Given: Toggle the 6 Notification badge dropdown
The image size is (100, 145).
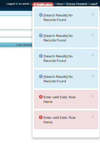Looking at the screenshot, I should [x=43, y=5].
